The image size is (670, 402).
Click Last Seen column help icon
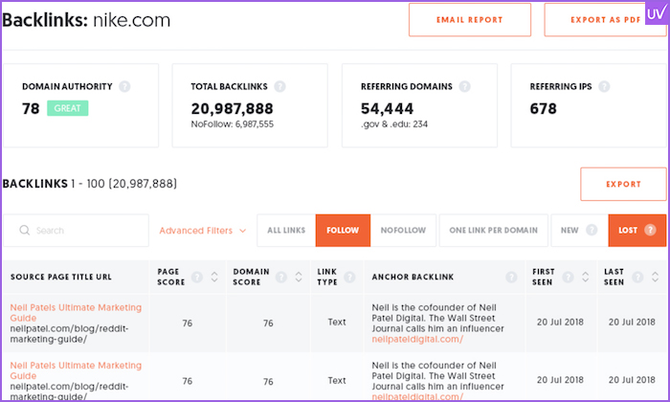click(637, 277)
